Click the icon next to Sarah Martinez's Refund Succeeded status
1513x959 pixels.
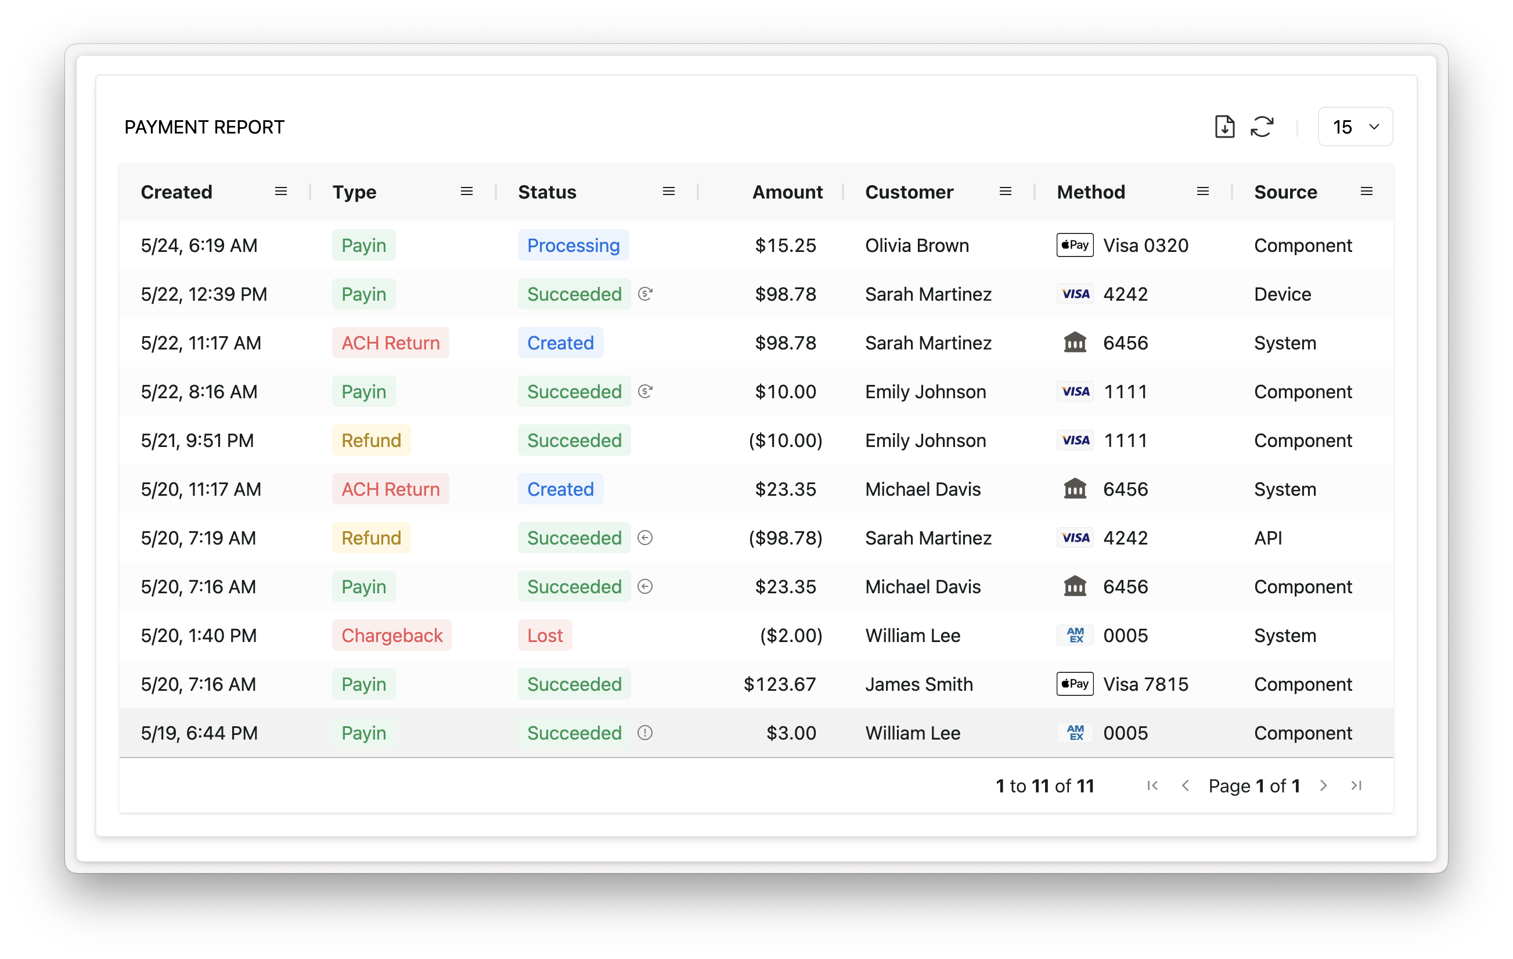644,538
